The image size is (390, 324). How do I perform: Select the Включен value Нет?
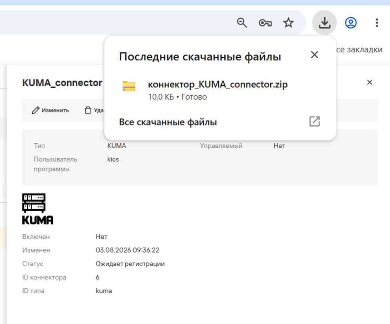101,237
